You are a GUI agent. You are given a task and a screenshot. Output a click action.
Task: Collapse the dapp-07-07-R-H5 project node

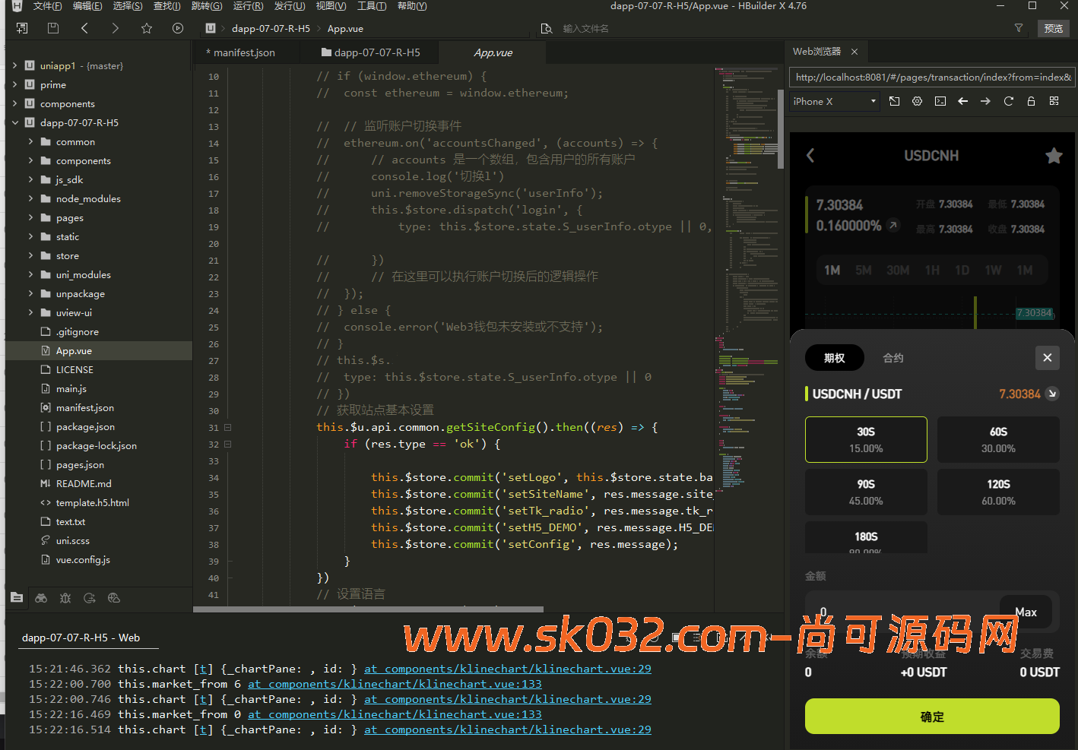tap(15, 122)
